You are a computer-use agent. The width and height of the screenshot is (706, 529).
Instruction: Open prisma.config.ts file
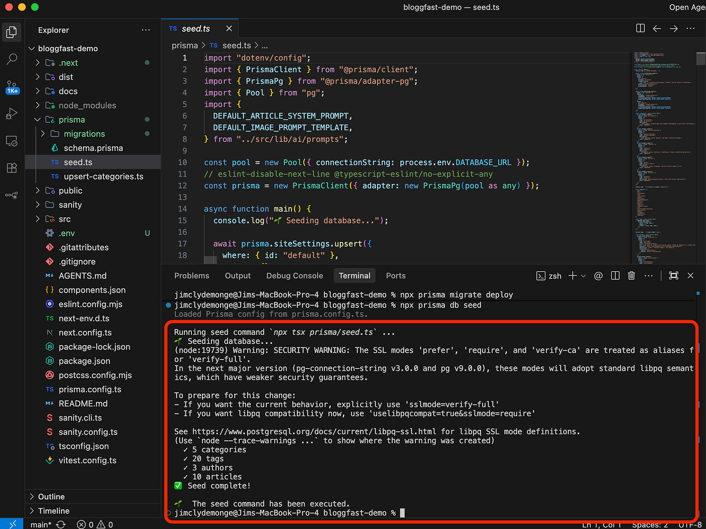[x=90, y=389]
